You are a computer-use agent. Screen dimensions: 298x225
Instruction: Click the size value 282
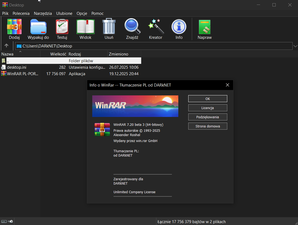click(62, 67)
